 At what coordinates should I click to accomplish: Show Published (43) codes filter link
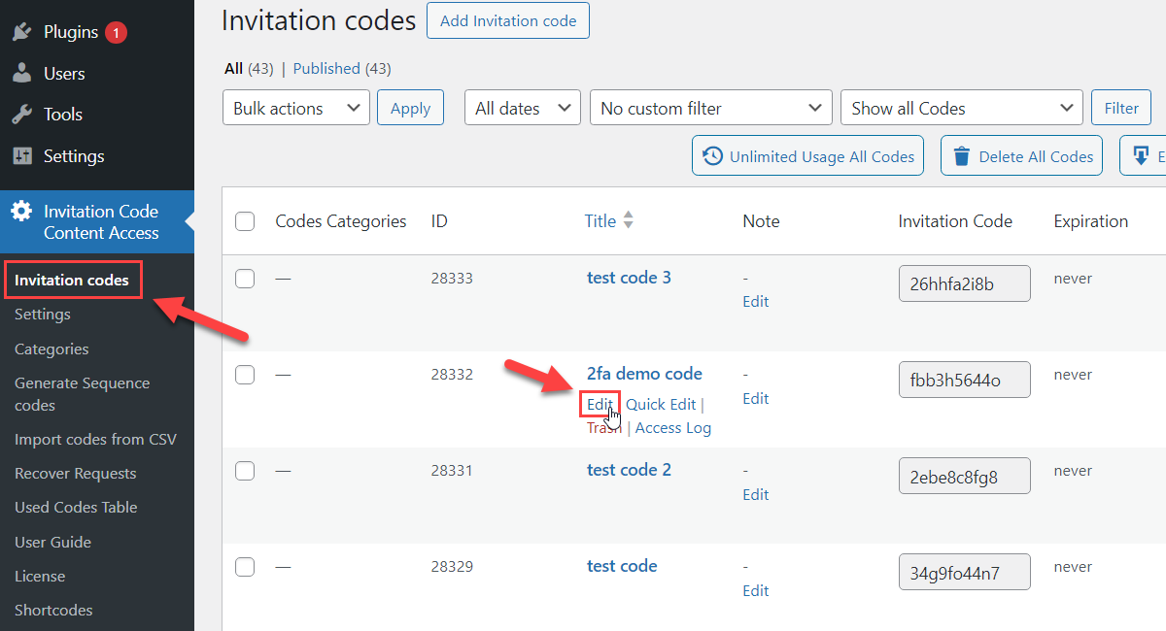tap(342, 68)
